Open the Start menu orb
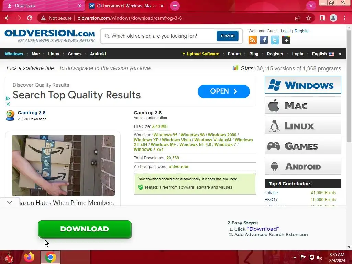 (9, 257)
